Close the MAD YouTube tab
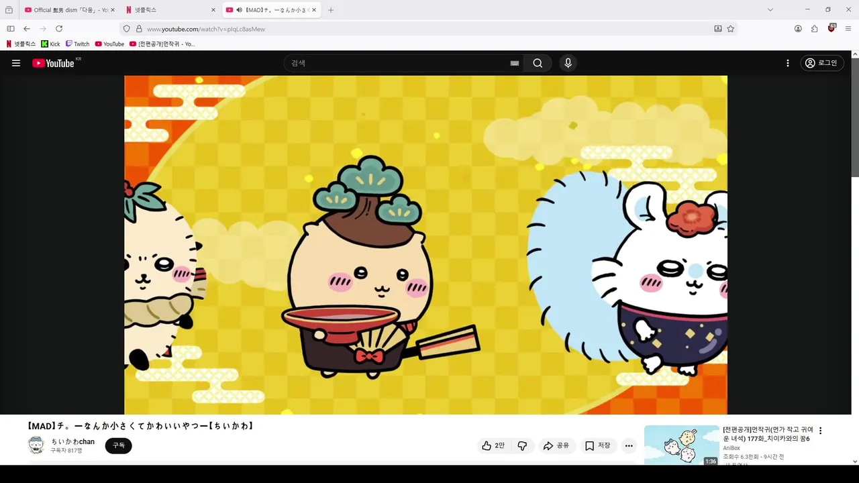The image size is (859, 483). [314, 10]
